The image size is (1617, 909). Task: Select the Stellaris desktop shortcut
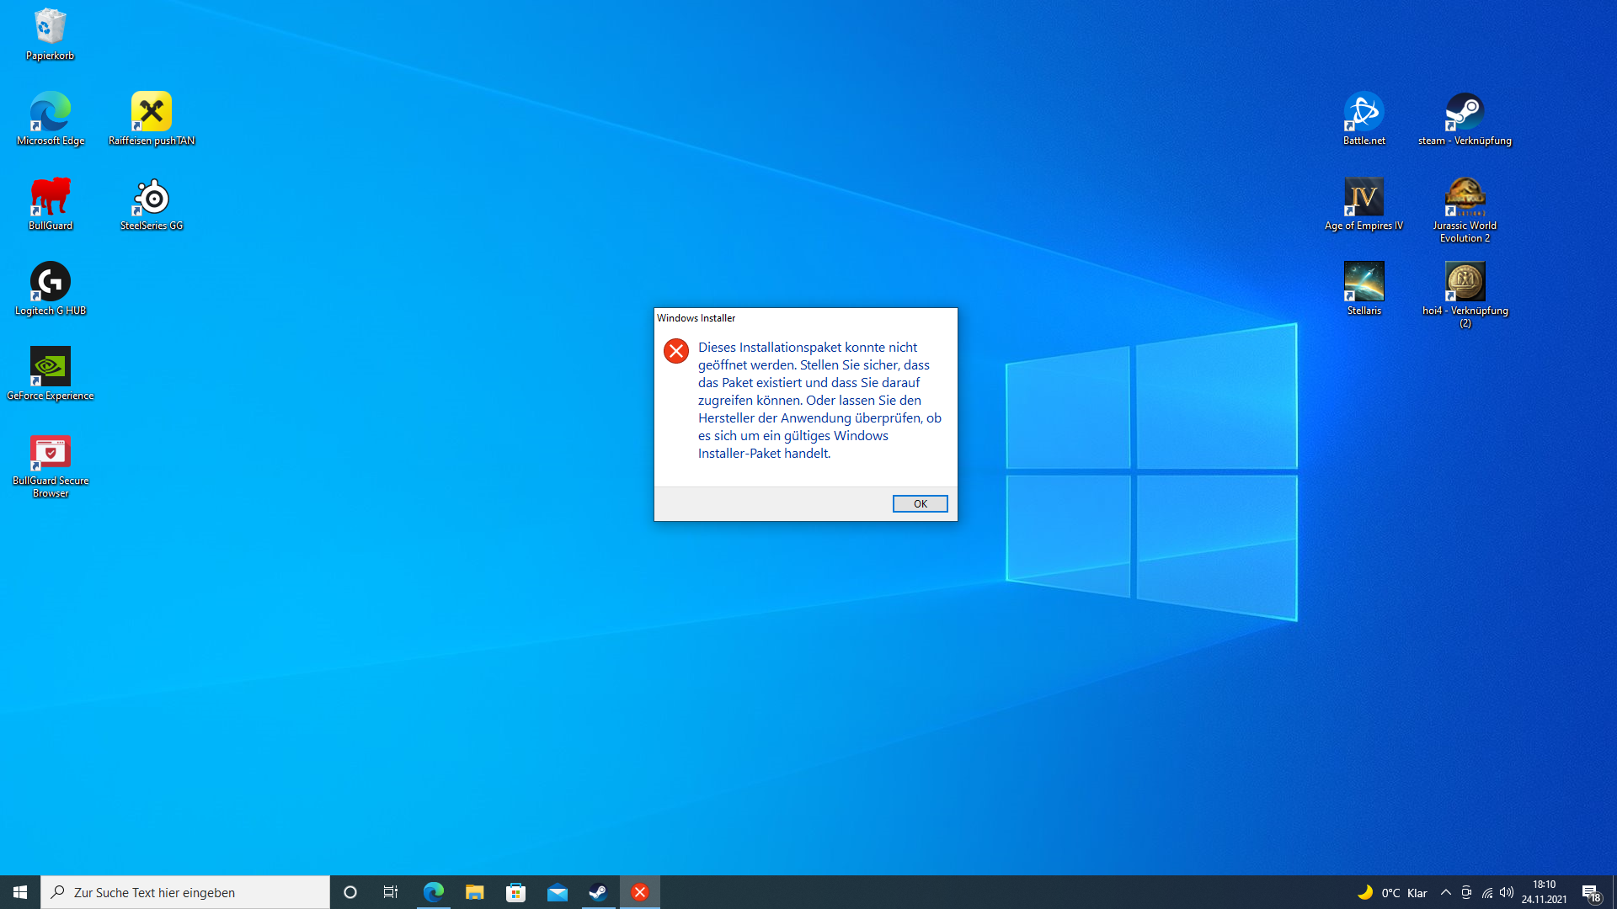tap(1364, 282)
